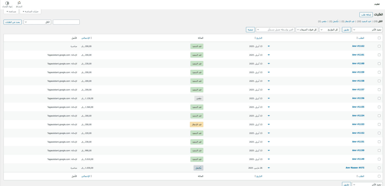This screenshot has width=385, height=186.
Task: Select all orders with header checkbox
Action: point(379,38)
